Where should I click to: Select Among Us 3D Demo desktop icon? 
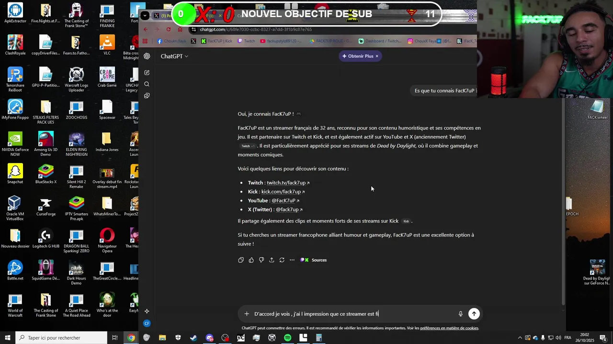tap(45, 143)
